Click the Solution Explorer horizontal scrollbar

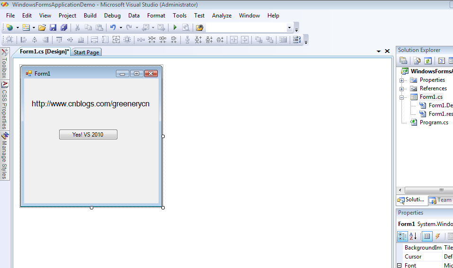click(429, 190)
